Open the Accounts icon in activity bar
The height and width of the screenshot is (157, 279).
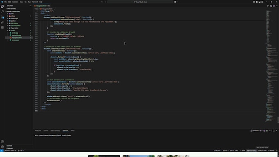coord(2,141)
